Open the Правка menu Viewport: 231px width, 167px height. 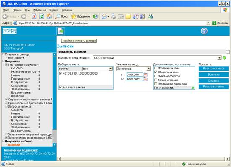(x=17, y=10)
